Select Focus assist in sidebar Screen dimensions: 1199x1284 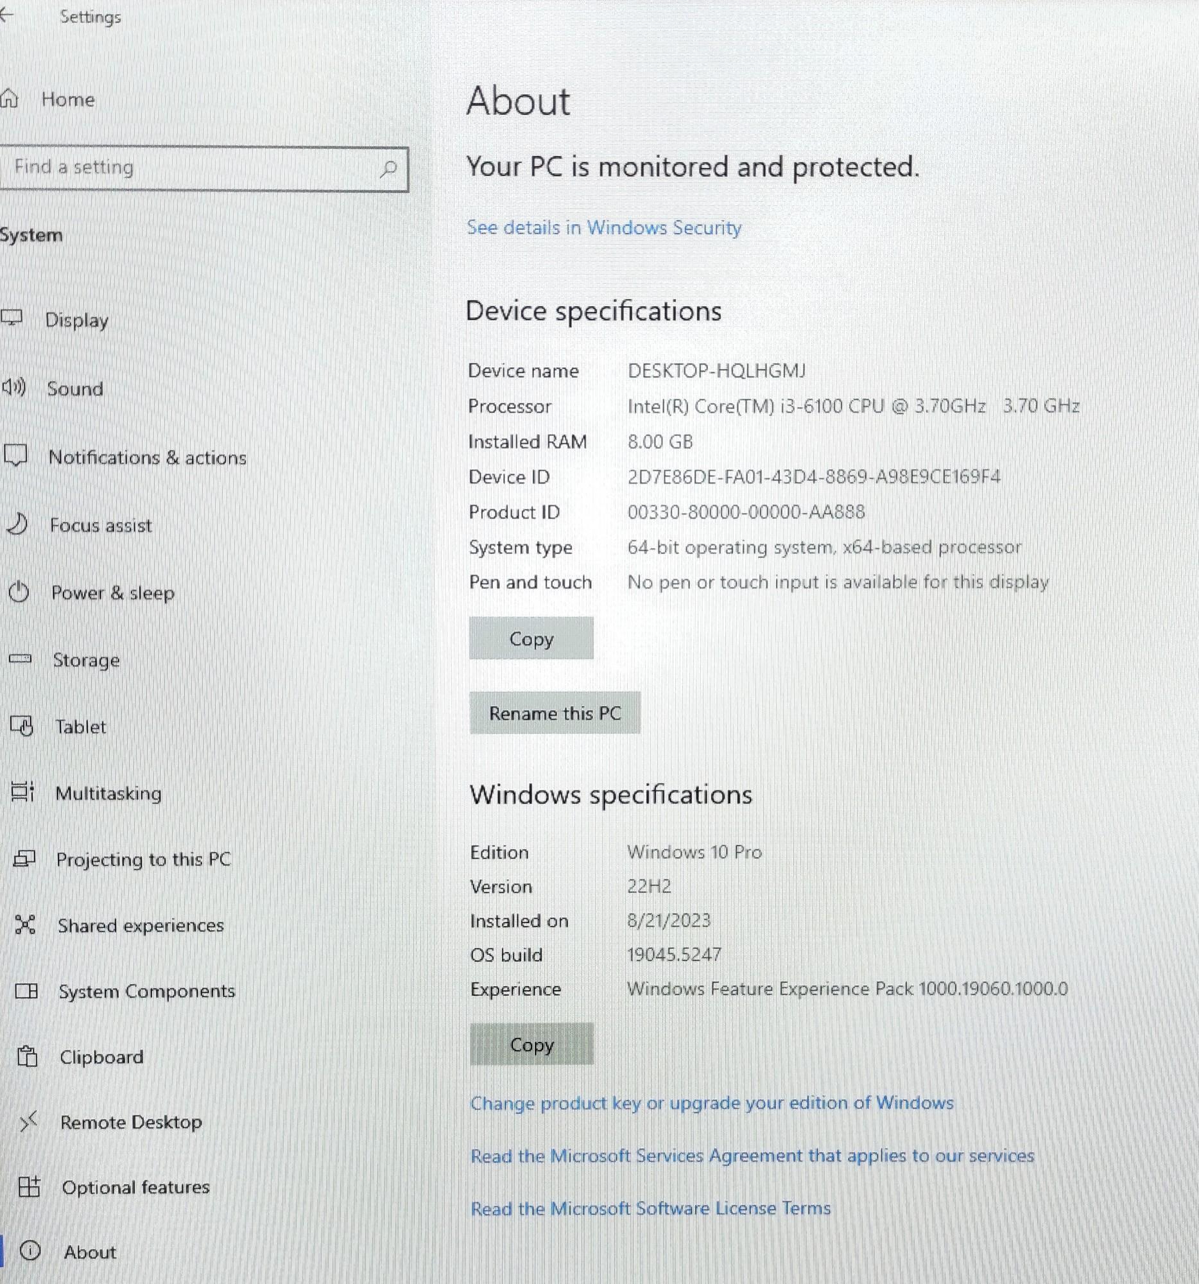[101, 525]
